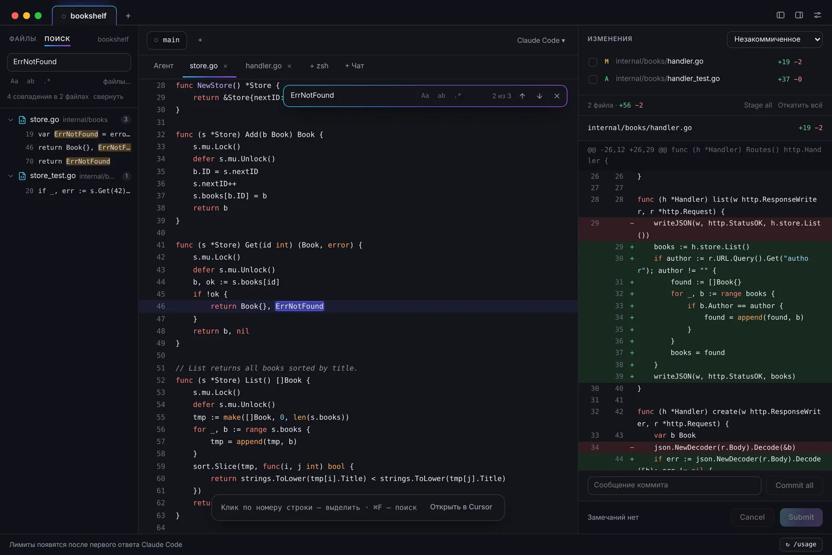The width and height of the screenshot is (832, 555).
Task: Click Открыть в Cursor
Action: coord(461,507)
